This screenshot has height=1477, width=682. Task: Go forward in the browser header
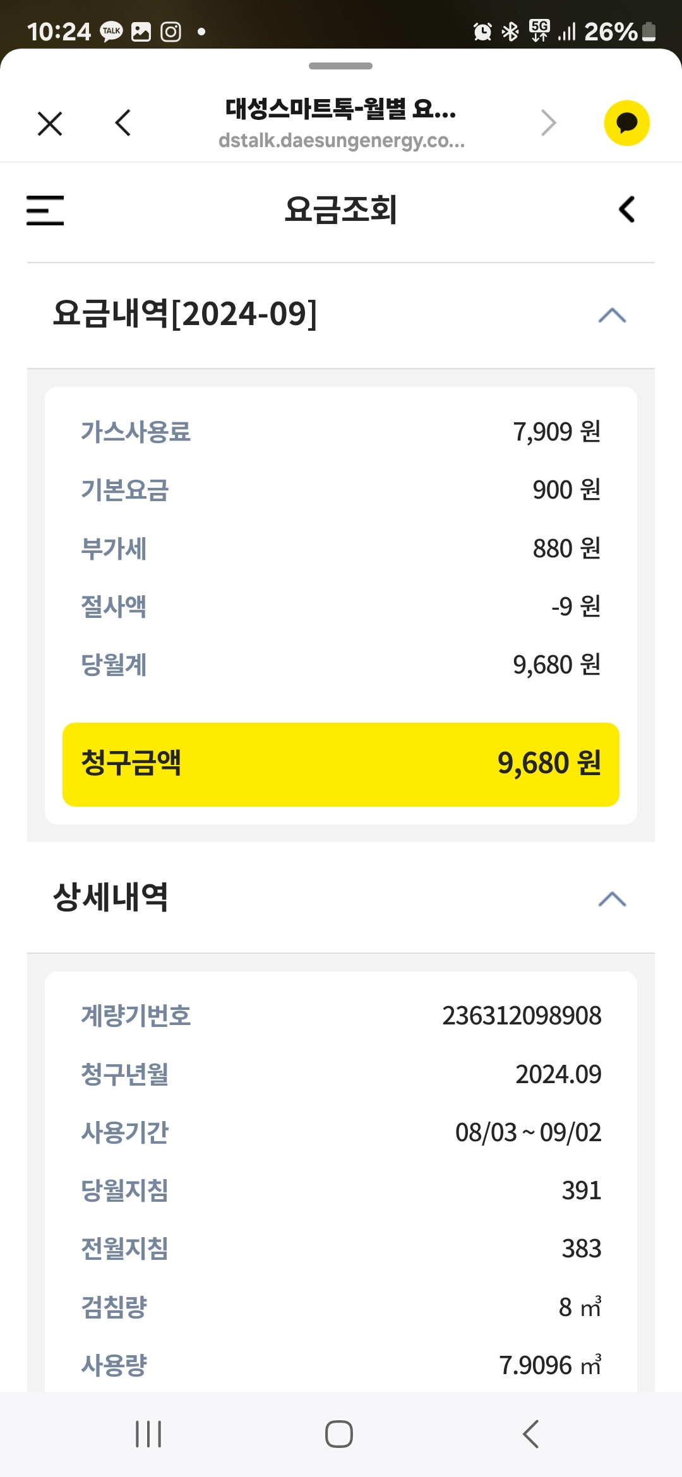(548, 123)
